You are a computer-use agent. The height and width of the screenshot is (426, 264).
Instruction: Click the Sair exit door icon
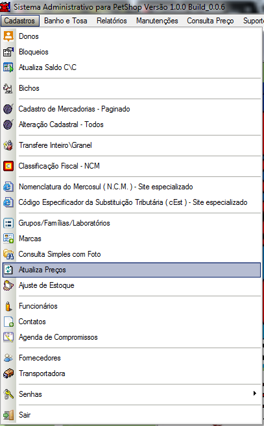(8, 415)
